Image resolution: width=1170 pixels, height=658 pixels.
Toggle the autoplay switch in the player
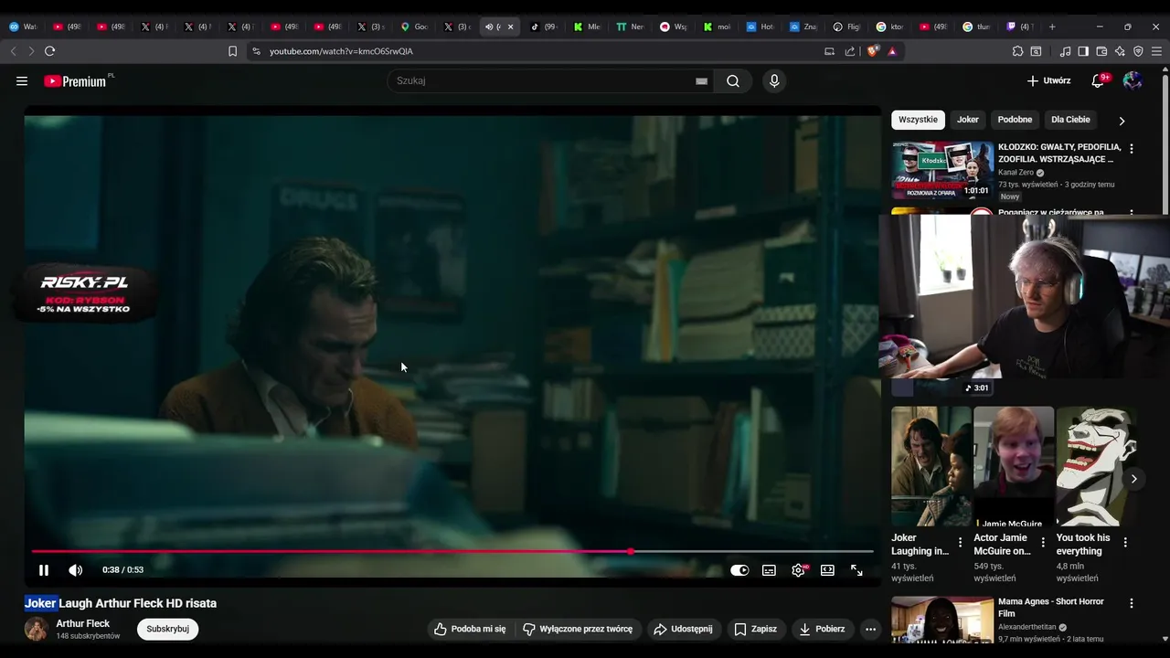click(x=739, y=570)
